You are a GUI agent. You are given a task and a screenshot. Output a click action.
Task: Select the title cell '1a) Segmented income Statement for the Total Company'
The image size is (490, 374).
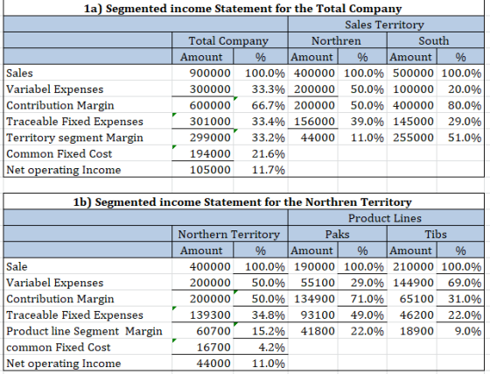[243, 8]
